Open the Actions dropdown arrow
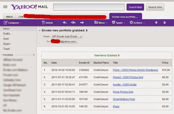Screen dimensions: 174x114 click(144, 23)
